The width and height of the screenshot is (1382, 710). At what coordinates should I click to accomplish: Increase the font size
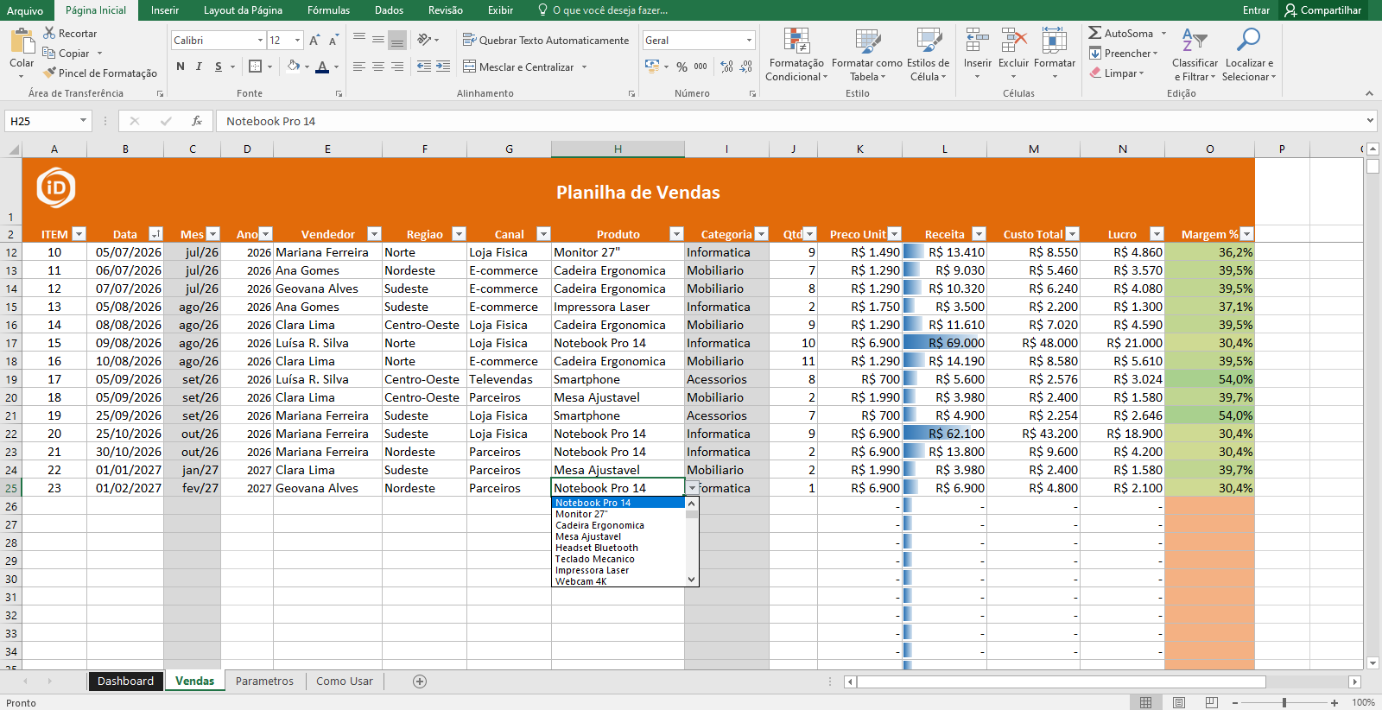pos(314,41)
